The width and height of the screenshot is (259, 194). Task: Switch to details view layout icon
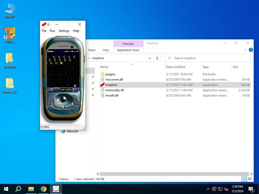pyautogui.click(x=245, y=179)
